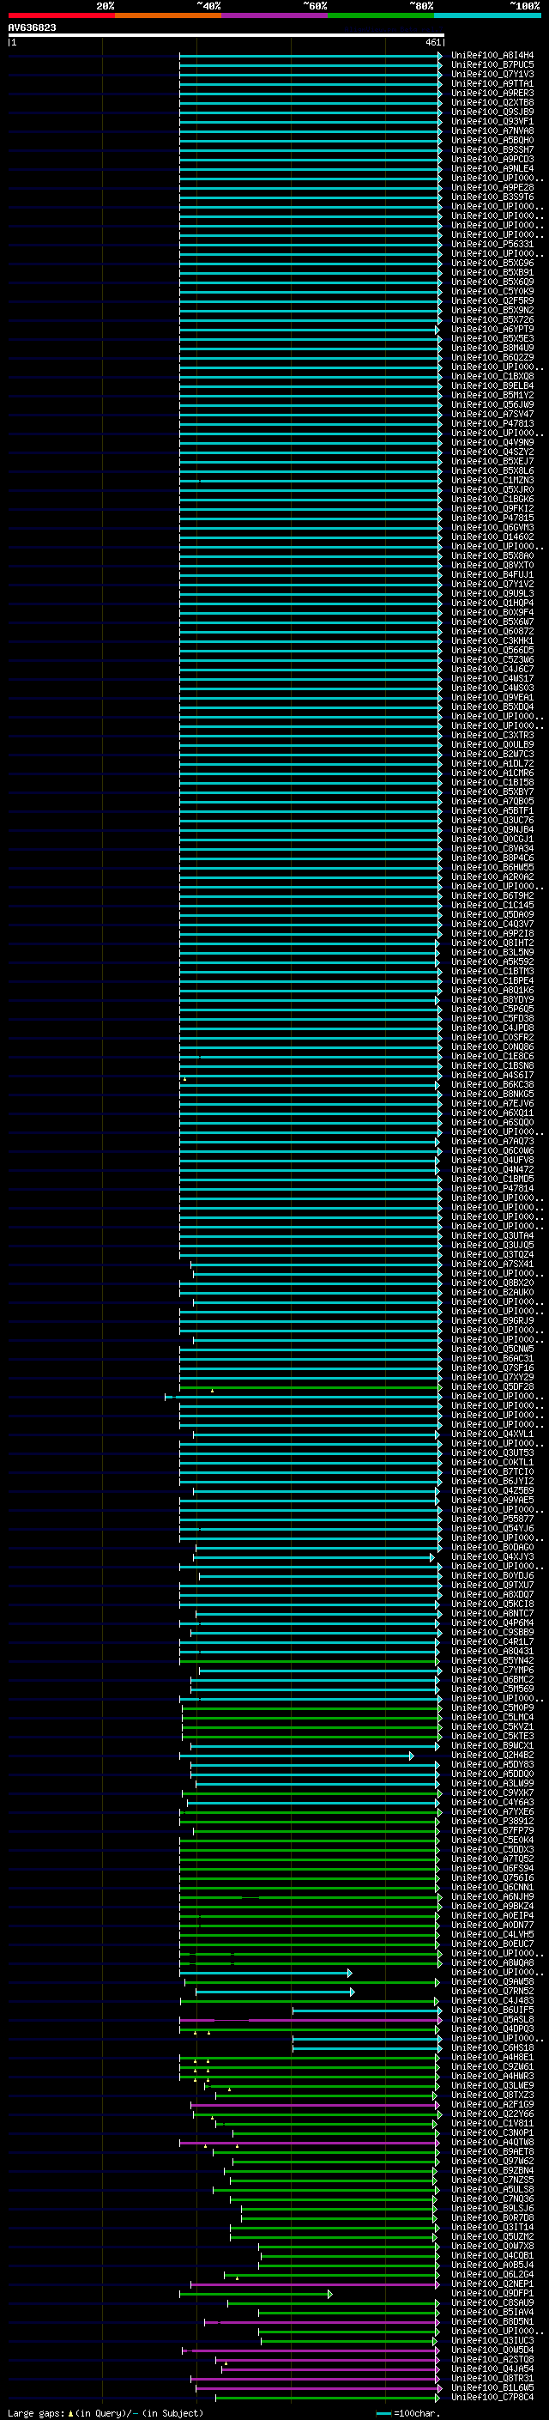Select hit label UniRef100_A4QTW8

(492, 2143)
